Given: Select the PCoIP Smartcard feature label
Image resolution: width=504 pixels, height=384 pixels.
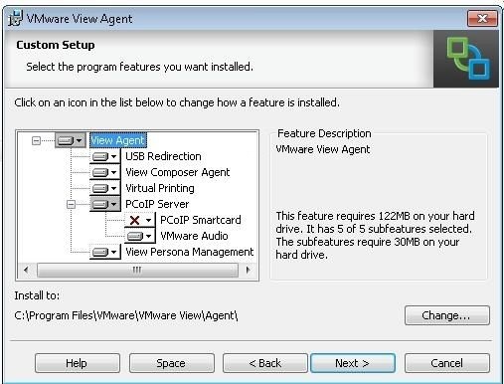Looking at the screenshot, I should point(201,220).
